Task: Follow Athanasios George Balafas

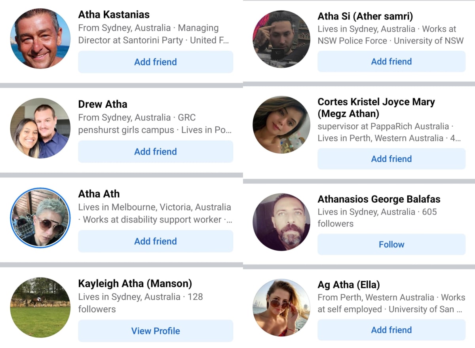Action: [391, 244]
